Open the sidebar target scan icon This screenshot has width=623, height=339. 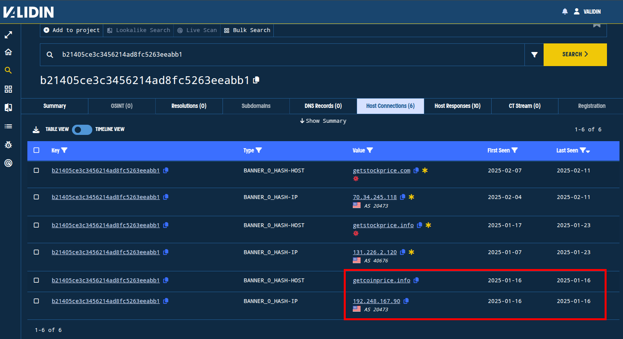(x=8, y=163)
